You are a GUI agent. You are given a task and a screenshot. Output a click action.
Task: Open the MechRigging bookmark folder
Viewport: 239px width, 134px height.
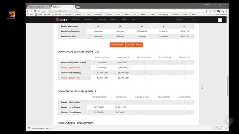162,15
